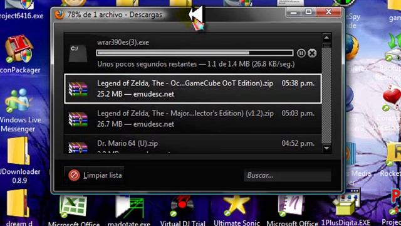This screenshot has height=226, width=401.
Task: Click the Firefox icon in the Descargas title bar
Action: point(60,14)
